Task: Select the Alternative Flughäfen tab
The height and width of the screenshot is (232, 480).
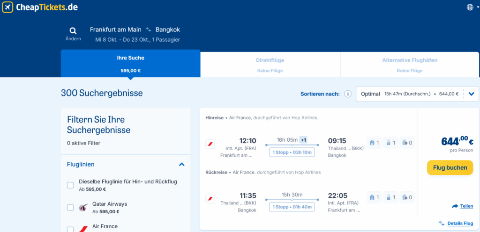Action: pyautogui.click(x=409, y=65)
